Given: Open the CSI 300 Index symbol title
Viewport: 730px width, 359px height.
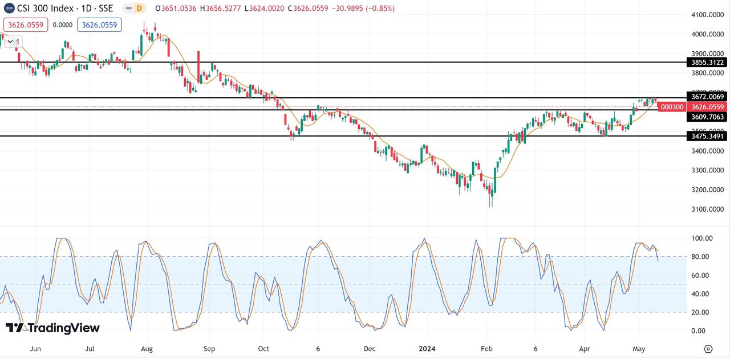Looking at the screenshot, I should click(65, 9).
